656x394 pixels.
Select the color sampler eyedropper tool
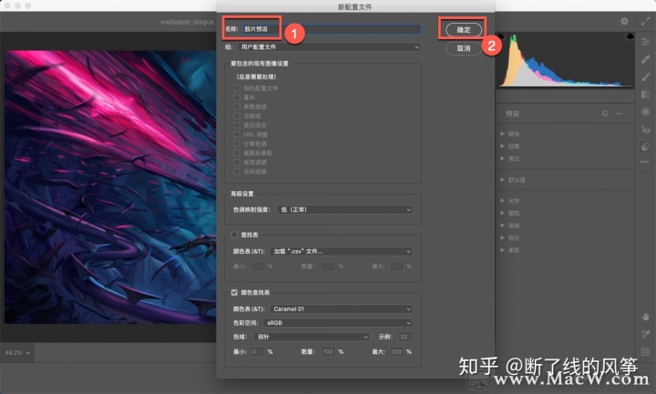coord(646,334)
